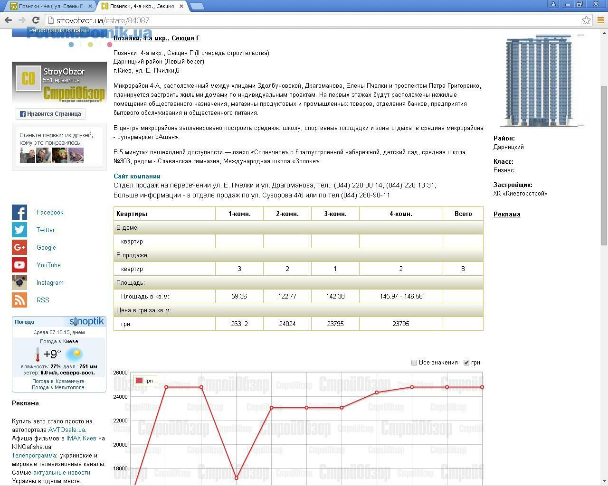Click the first friend avatar in Facebook widget
This screenshot has width=608, height=486.
coord(27,155)
